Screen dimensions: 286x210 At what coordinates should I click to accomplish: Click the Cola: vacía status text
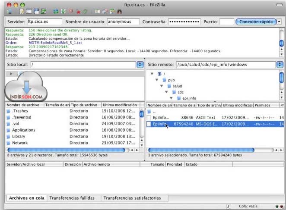248,206
